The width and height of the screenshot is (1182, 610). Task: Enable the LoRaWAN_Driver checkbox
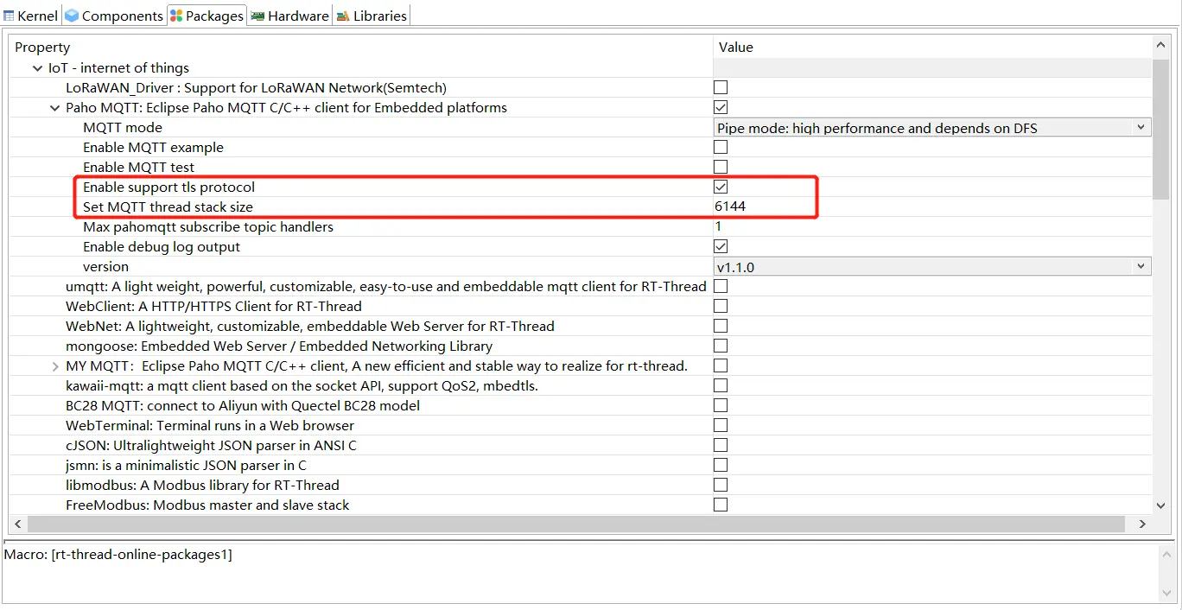721,87
